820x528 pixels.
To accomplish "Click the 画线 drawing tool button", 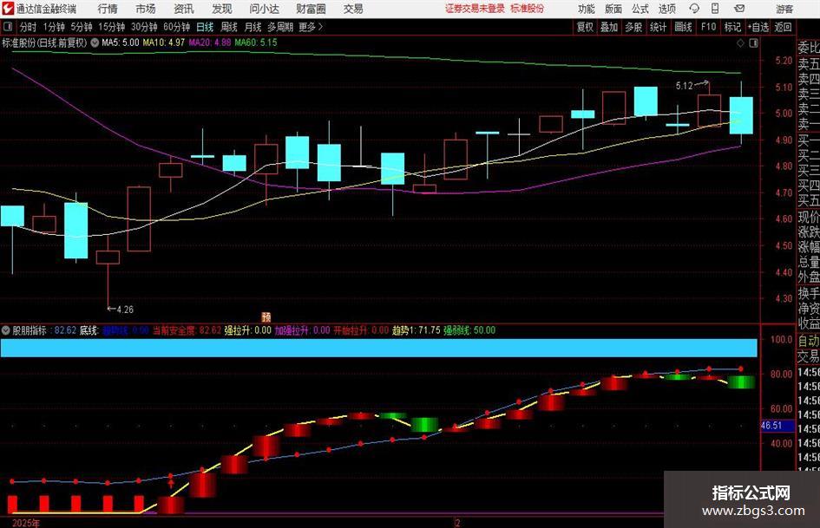I will pyautogui.click(x=683, y=27).
